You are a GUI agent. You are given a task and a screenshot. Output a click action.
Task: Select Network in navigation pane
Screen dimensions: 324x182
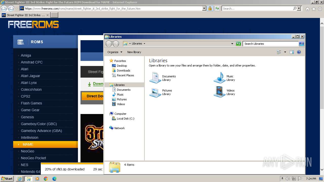119,128
